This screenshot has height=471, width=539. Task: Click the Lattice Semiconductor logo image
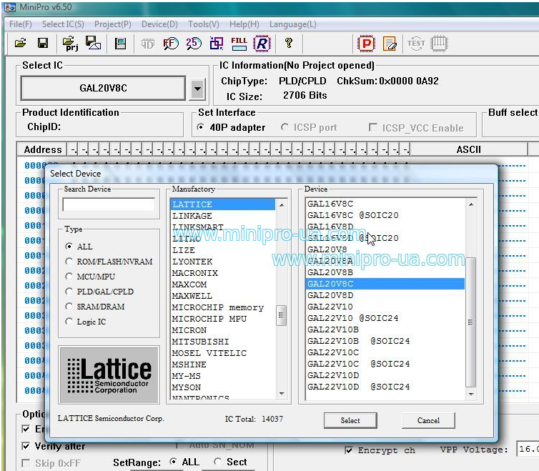tap(109, 375)
